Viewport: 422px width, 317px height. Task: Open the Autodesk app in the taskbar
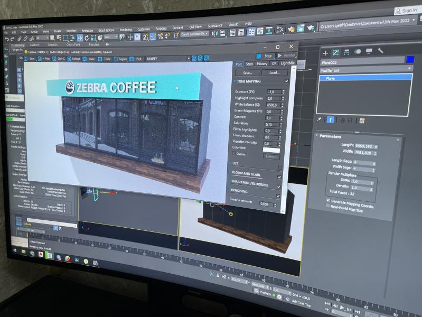(41, 254)
